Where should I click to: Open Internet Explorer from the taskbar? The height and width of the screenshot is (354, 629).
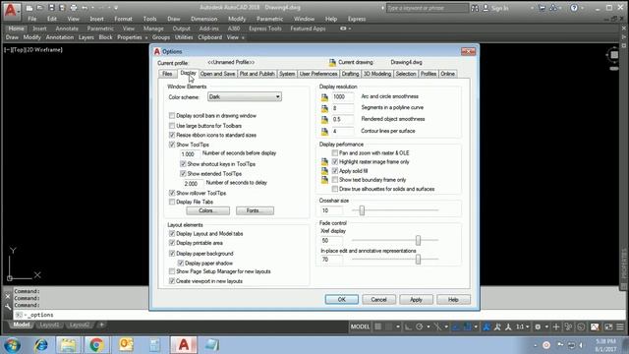(41, 345)
